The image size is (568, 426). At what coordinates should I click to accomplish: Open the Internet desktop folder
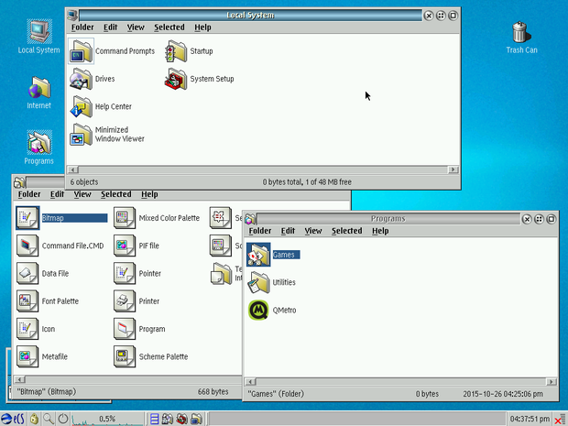38,90
